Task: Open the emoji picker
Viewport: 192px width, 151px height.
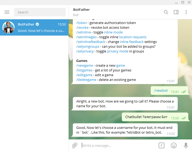Action: (174, 145)
